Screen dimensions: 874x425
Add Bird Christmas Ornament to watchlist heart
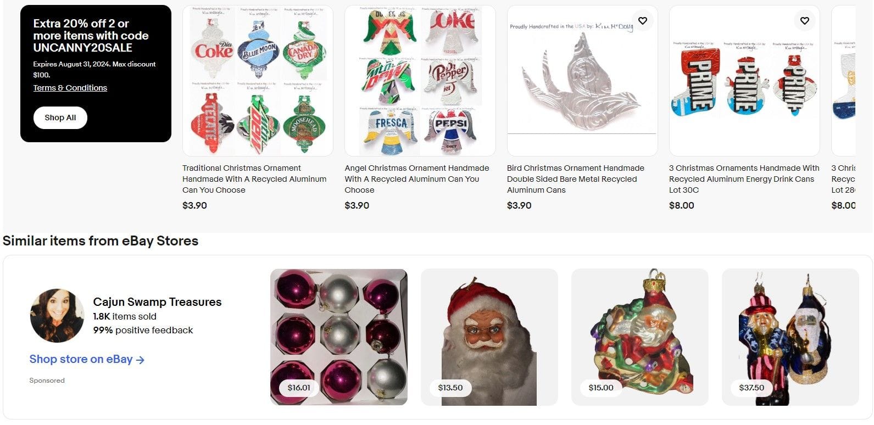pyautogui.click(x=642, y=21)
